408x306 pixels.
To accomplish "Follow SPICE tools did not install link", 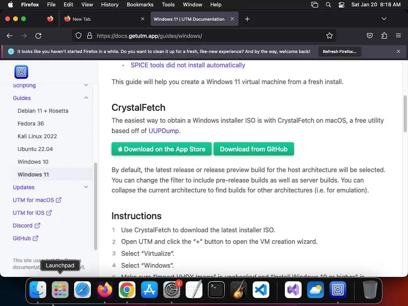I will (x=188, y=65).
